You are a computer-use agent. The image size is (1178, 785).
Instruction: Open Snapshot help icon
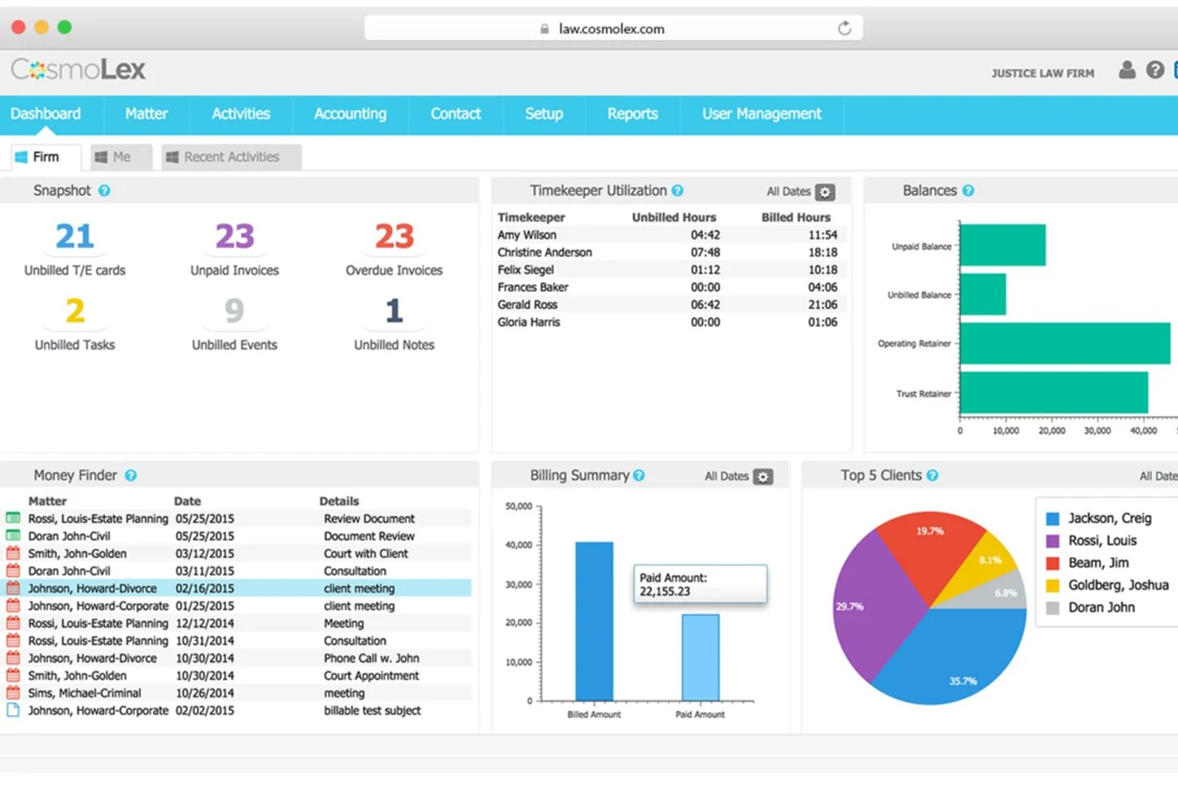point(104,191)
